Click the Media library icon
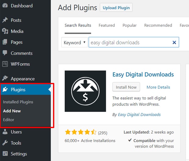Screen dimensions: 189x161 pos(5,31)
